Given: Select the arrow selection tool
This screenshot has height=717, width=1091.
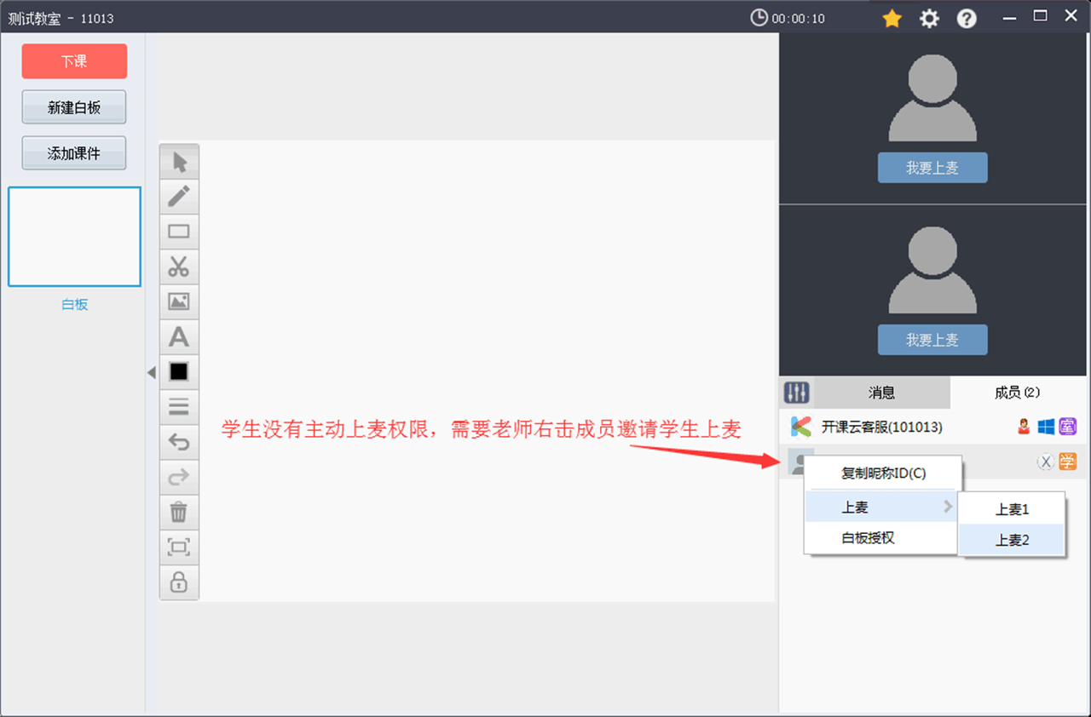Looking at the screenshot, I should point(179,161).
